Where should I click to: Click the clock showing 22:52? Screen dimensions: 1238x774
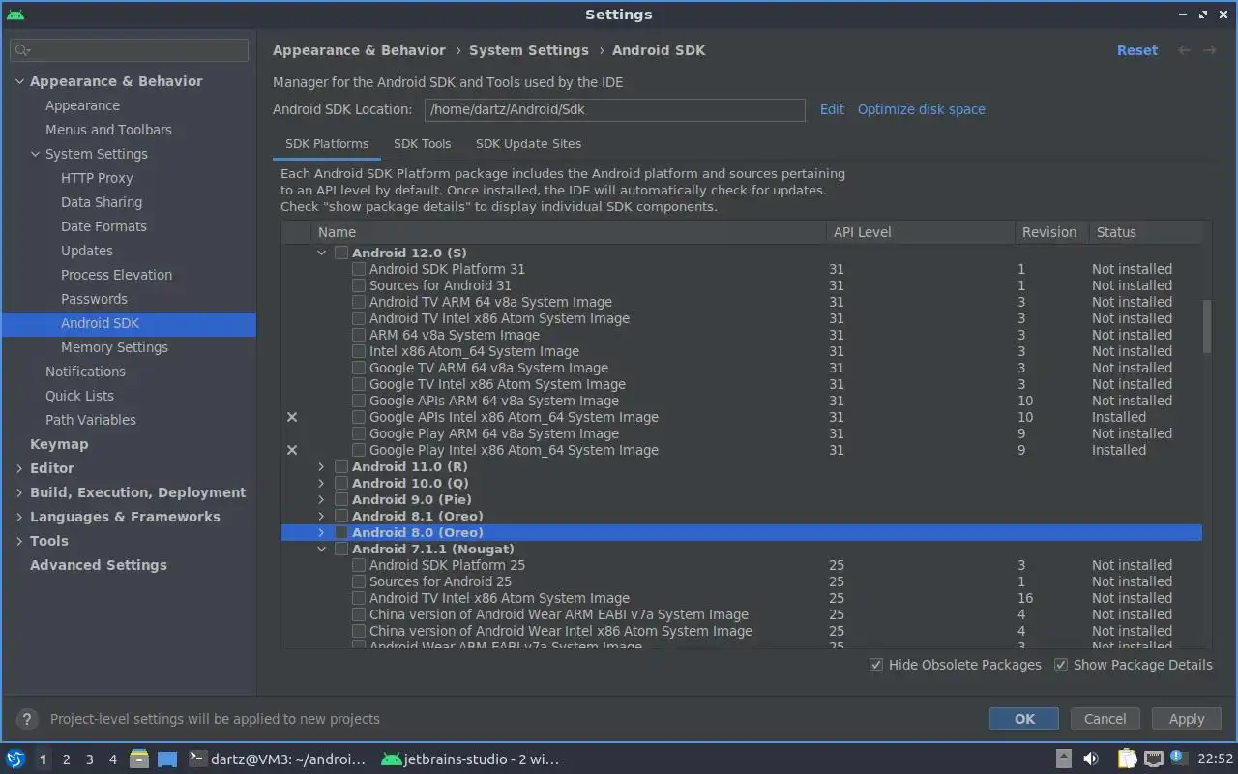1215,759
